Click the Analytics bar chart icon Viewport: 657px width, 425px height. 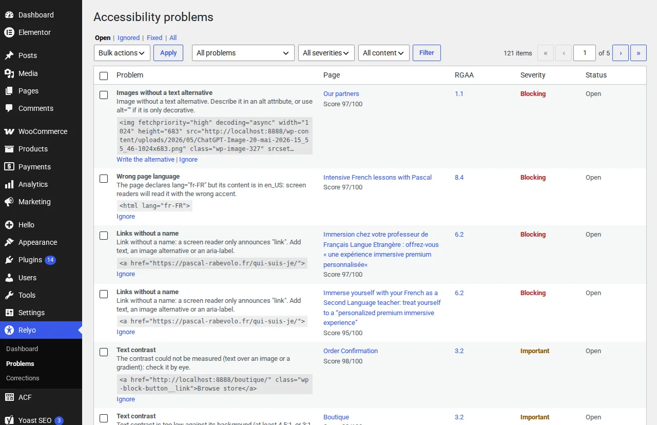pos(9,184)
